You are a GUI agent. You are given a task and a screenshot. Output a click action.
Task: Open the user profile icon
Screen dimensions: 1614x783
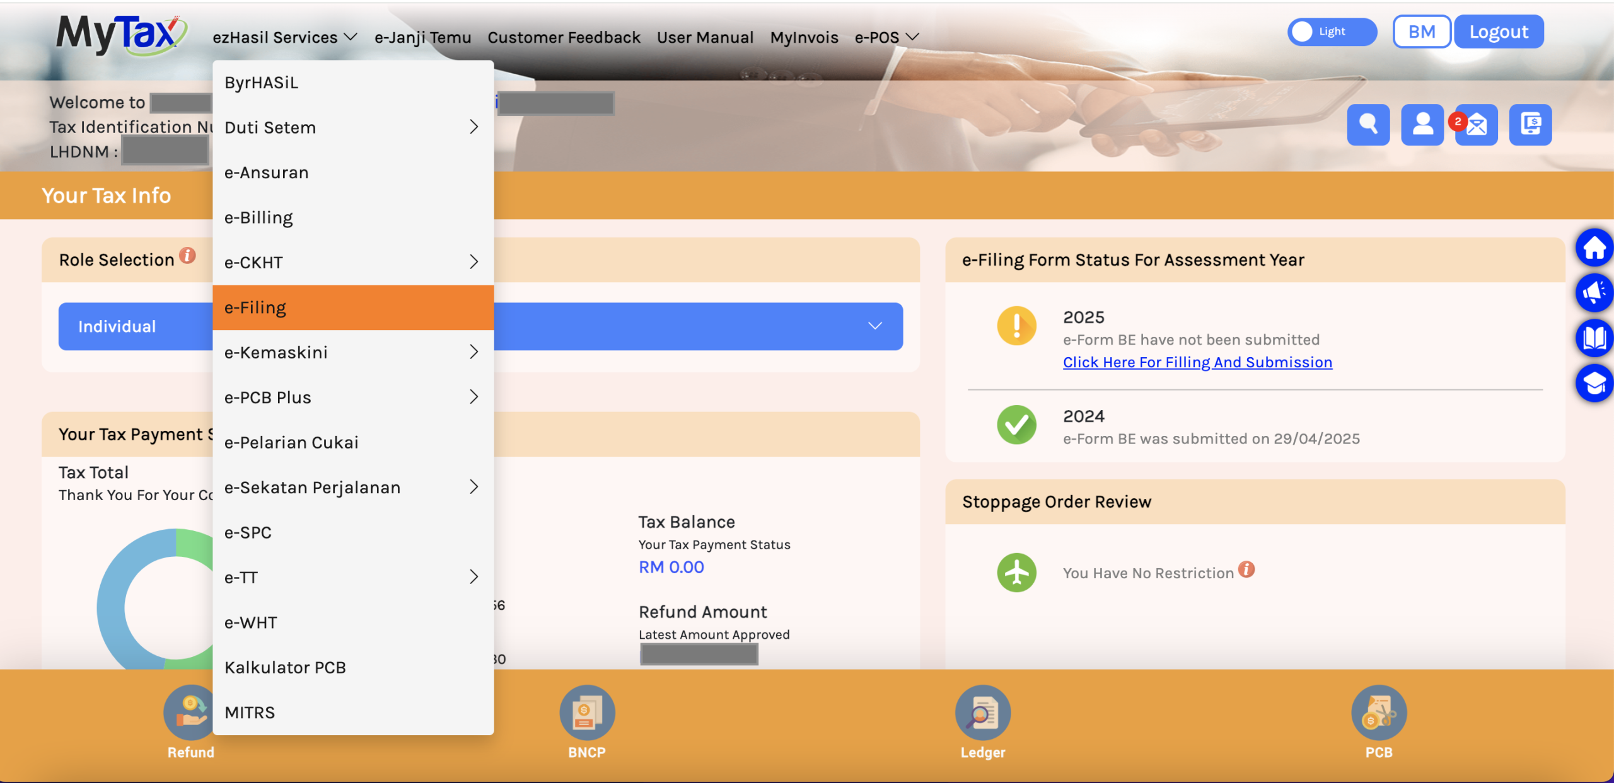coord(1422,125)
